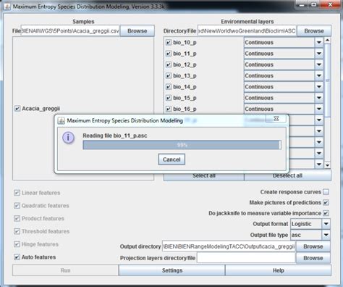The width and height of the screenshot is (343, 287).
Task: Click the info icon in the progress dialog
Action: (x=68, y=138)
